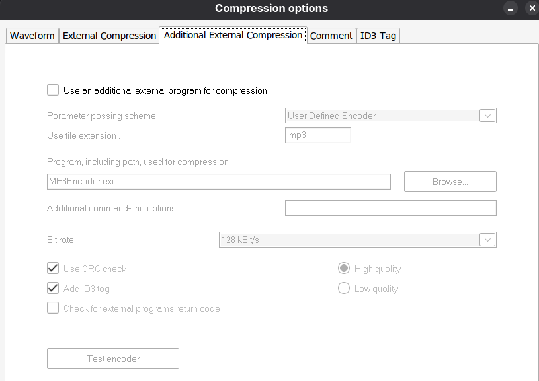Click the 128 kBit/s bit rate combo box
Viewport: 539px width, 381px height.
(349, 240)
